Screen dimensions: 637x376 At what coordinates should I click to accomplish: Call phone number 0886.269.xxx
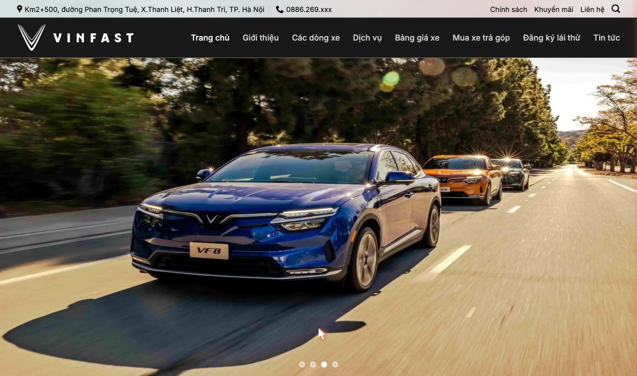[x=309, y=9]
